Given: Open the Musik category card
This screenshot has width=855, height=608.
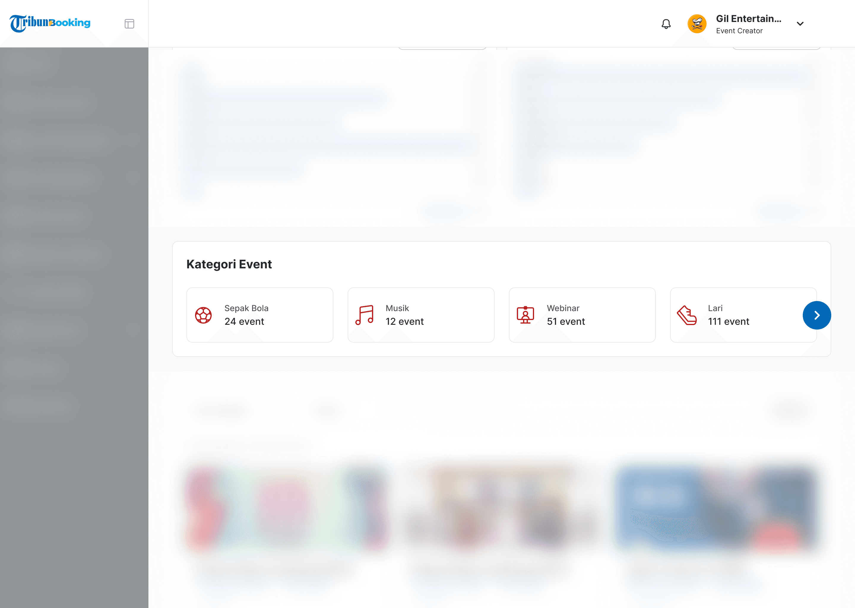Looking at the screenshot, I should [421, 315].
